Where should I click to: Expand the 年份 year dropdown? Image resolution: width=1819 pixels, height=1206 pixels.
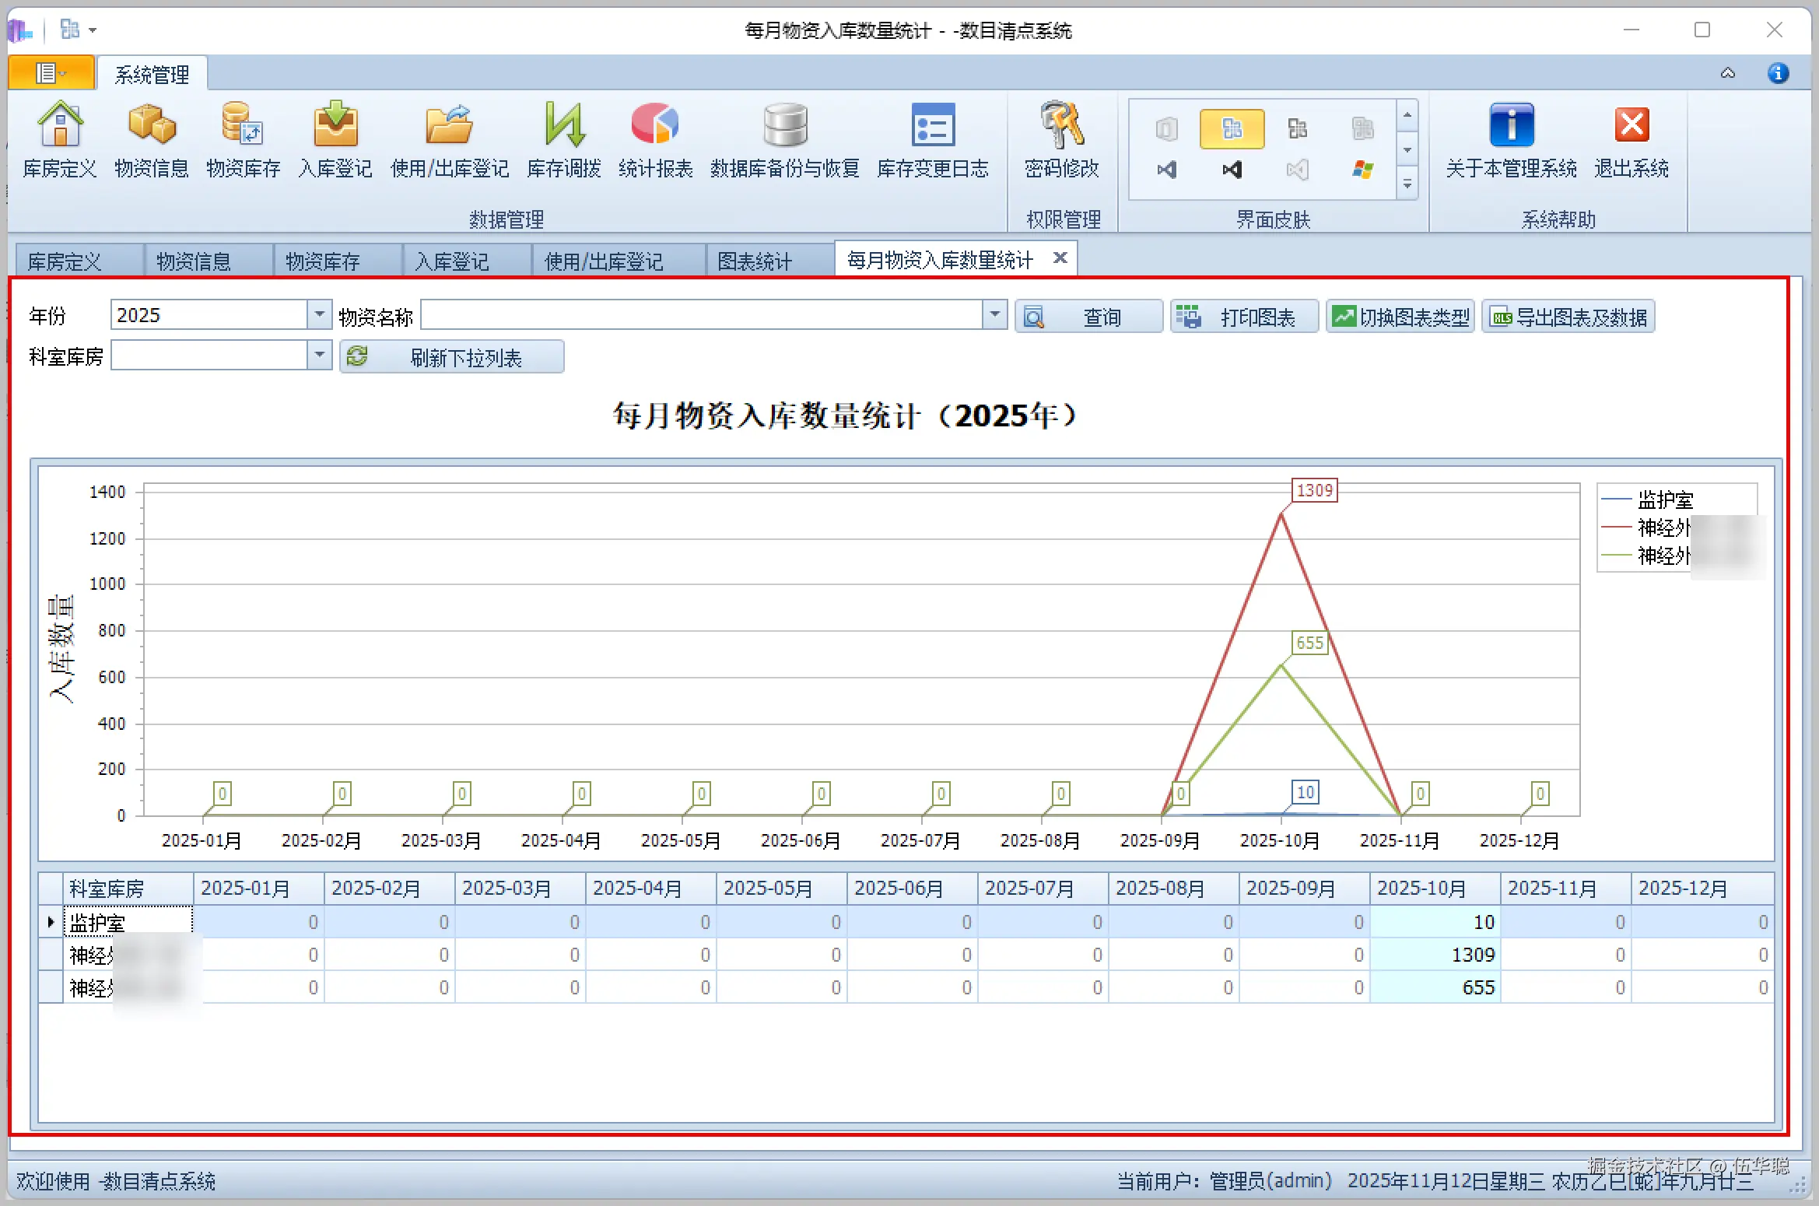click(319, 315)
